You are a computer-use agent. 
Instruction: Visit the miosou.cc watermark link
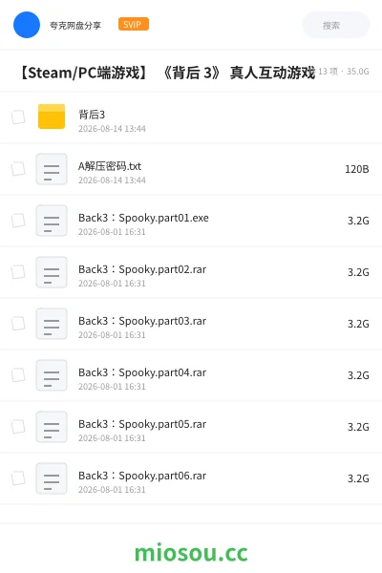click(x=191, y=553)
